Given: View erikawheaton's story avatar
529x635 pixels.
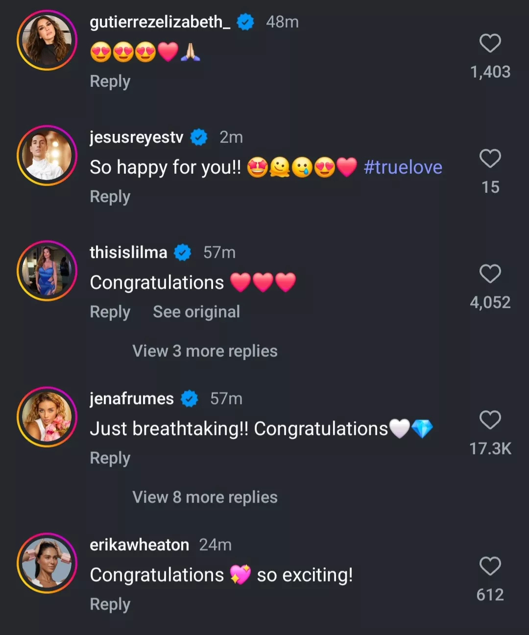Looking at the screenshot, I should click(x=47, y=563).
